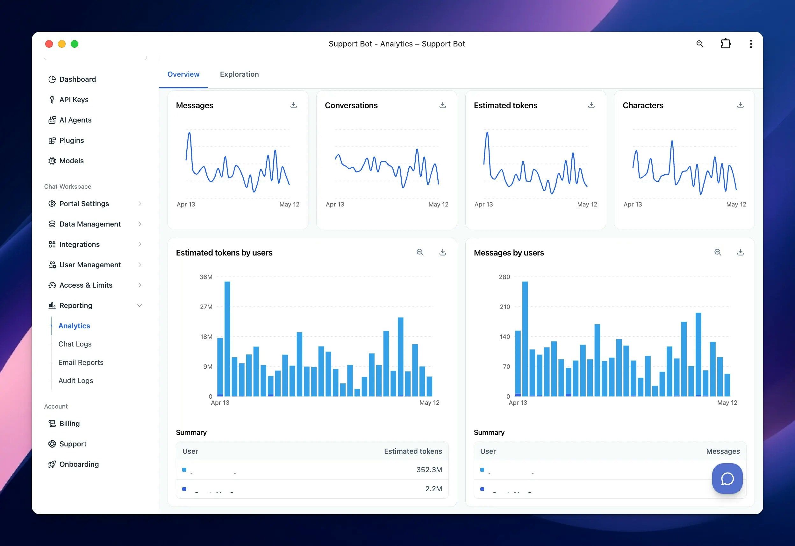Image resolution: width=795 pixels, height=546 pixels.
Task: Open Audit Logs under Reporting
Action: click(76, 381)
